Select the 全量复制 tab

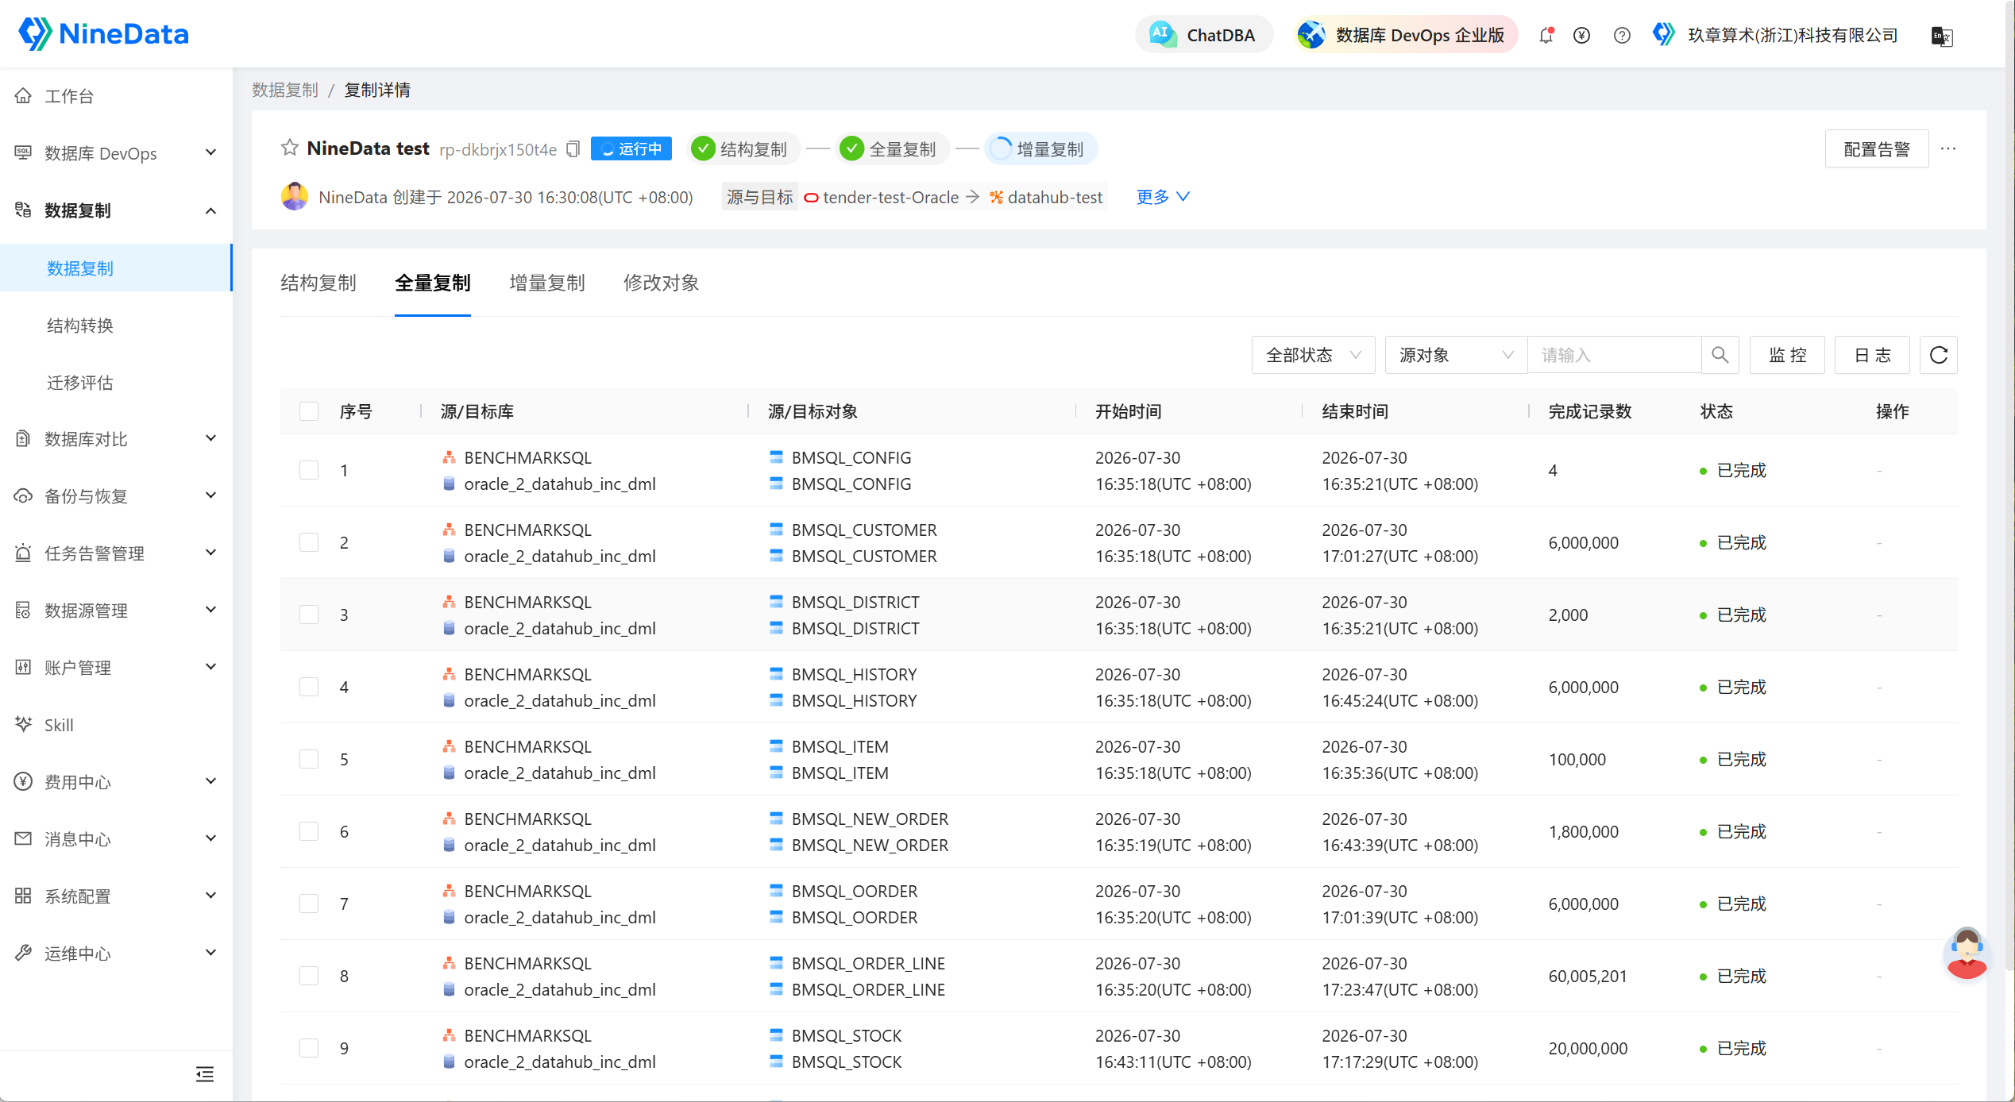[x=433, y=283]
